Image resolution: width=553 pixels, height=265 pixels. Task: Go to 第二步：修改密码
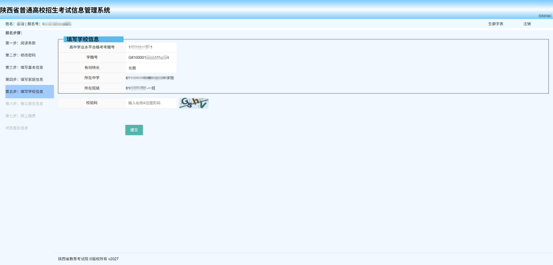pyautogui.click(x=20, y=55)
